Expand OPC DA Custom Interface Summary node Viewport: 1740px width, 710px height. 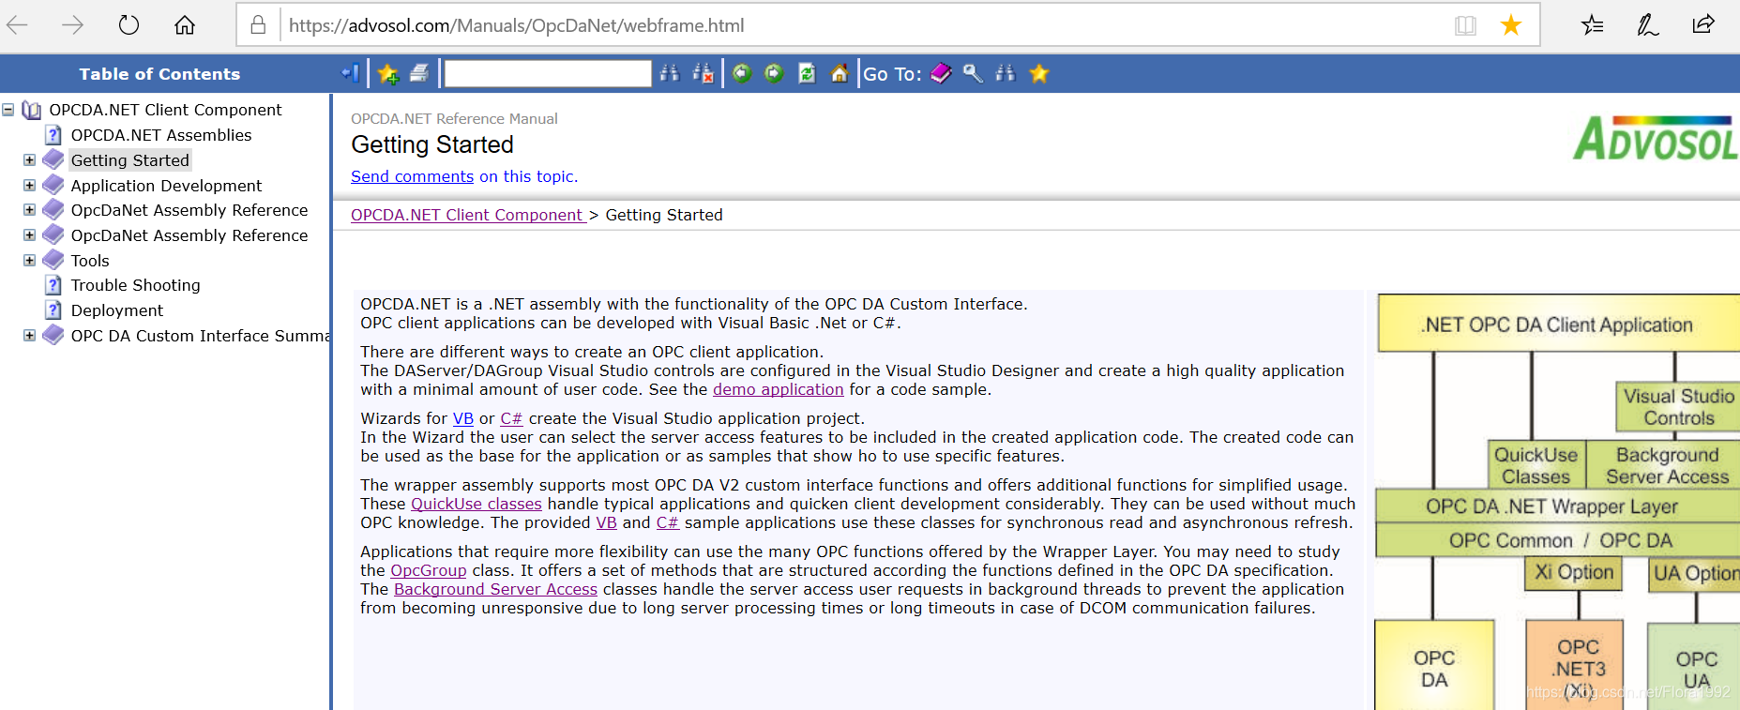pyautogui.click(x=29, y=336)
